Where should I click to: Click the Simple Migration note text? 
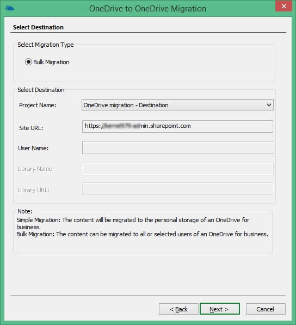click(133, 223)
